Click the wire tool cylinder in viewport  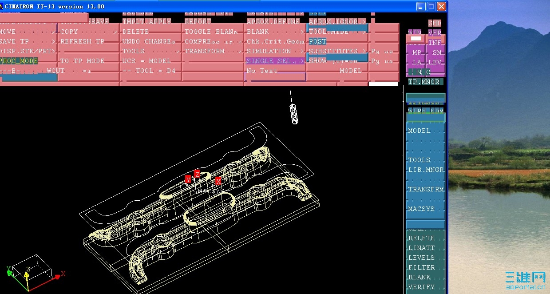[x=294, y=113]
